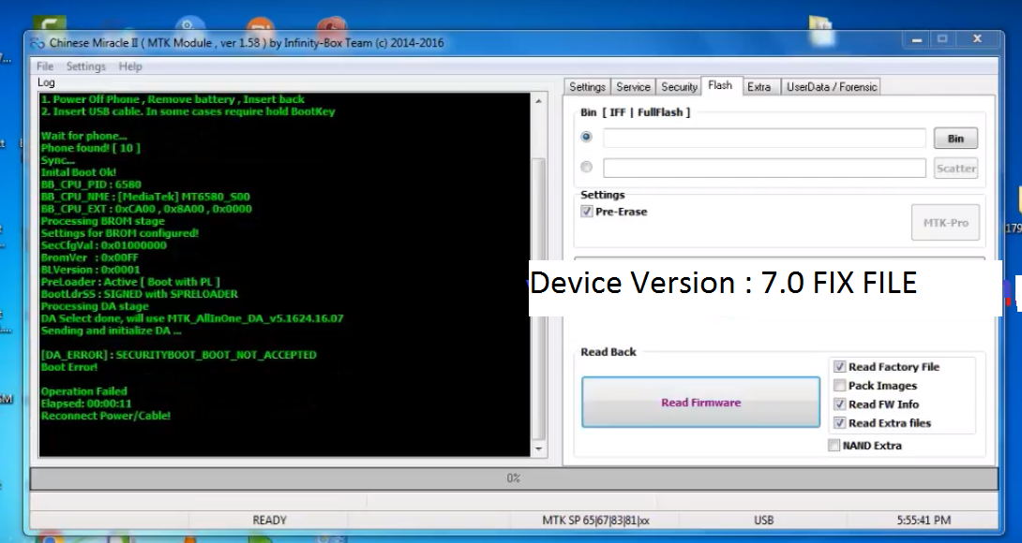The width and height of the screenshot is (1022, 543).
Task: Switch to the Settings tab
Action: click(x=587, y=86)
